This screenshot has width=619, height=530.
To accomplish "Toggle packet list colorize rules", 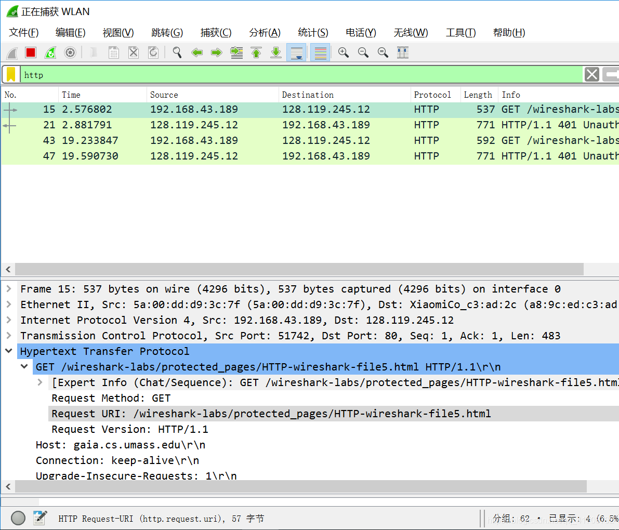I will 320,52.
